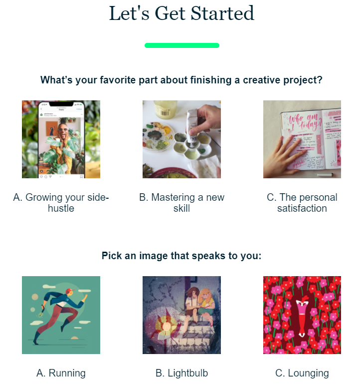Select the paint palette photo
This screenshot has height=386, width=358.
coord(181,139)
